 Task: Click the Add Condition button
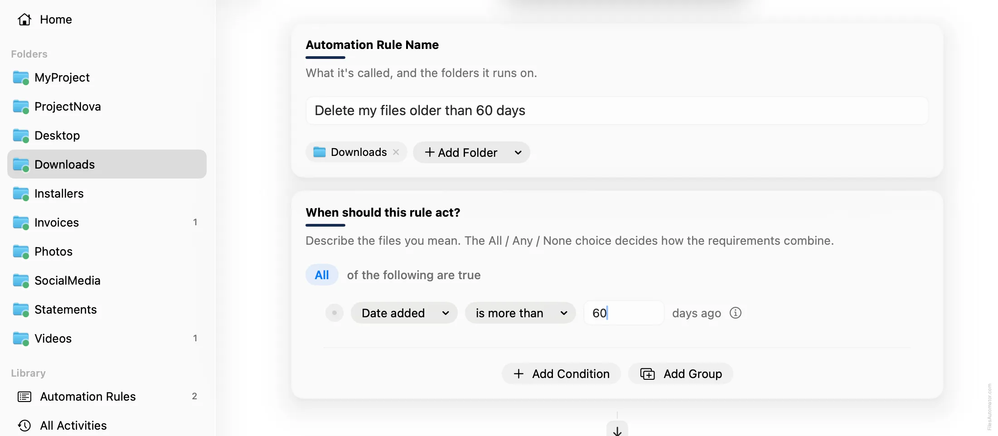coord(561,374)
